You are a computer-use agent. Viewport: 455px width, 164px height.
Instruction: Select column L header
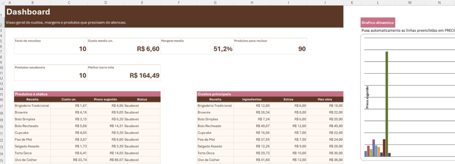[x=377, y=2]
